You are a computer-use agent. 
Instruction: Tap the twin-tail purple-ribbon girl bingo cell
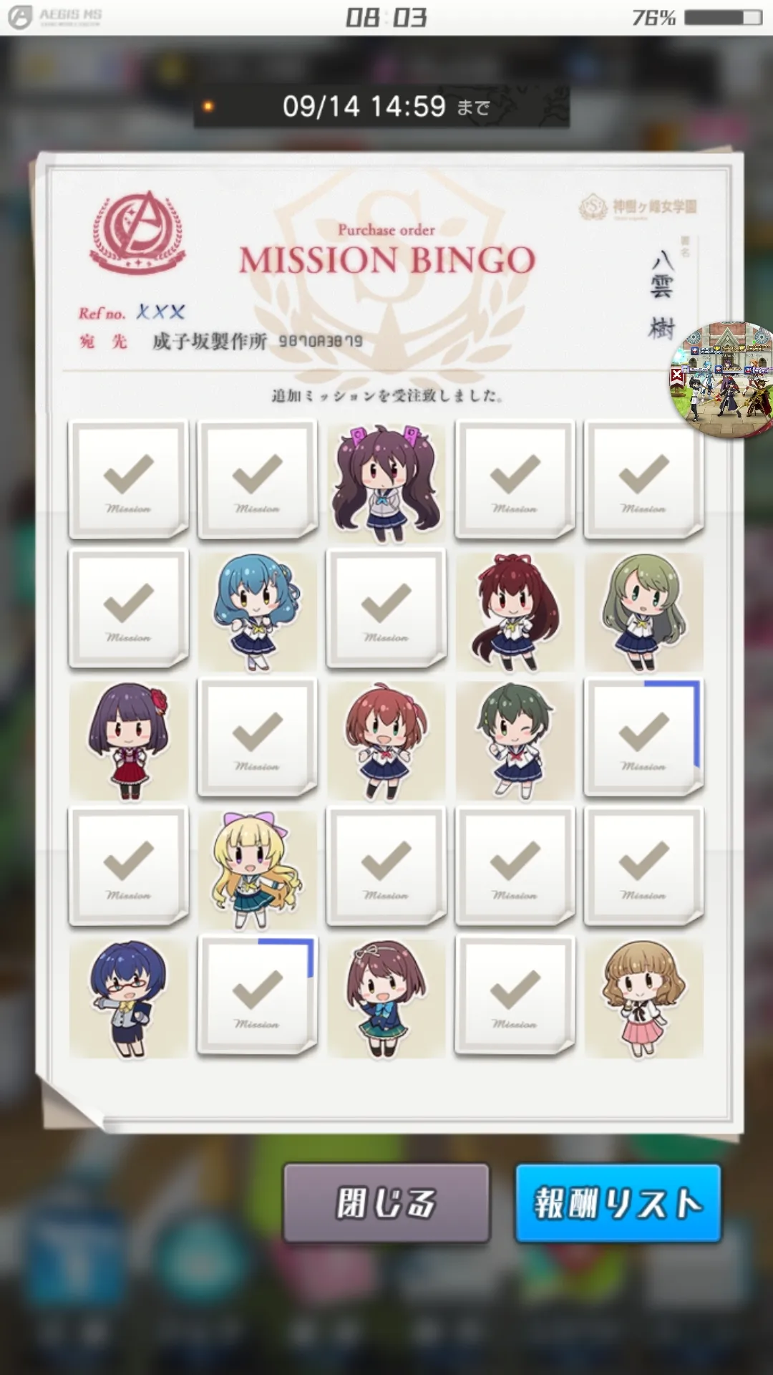coord(386,481)
